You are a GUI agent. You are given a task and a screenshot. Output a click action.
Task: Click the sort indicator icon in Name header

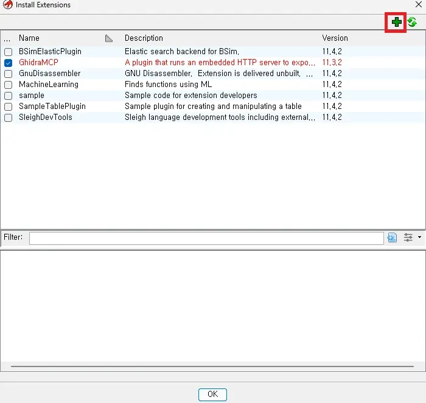109,38
